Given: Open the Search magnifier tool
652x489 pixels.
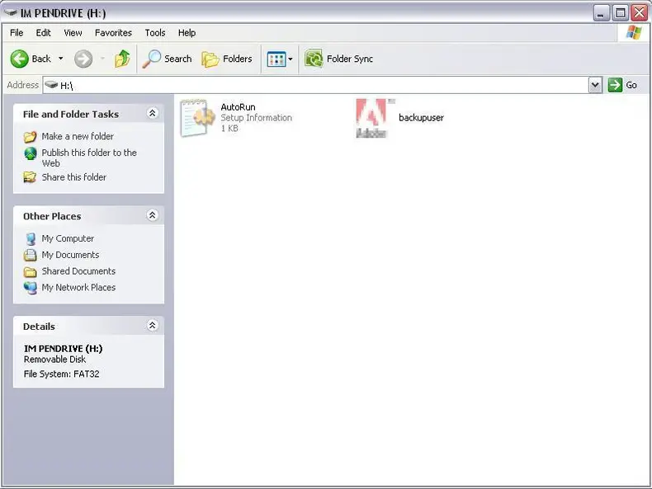Looking at the screenshot, I should pos(168,59).
